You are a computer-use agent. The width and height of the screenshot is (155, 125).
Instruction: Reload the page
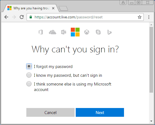[x=22, y=17]
